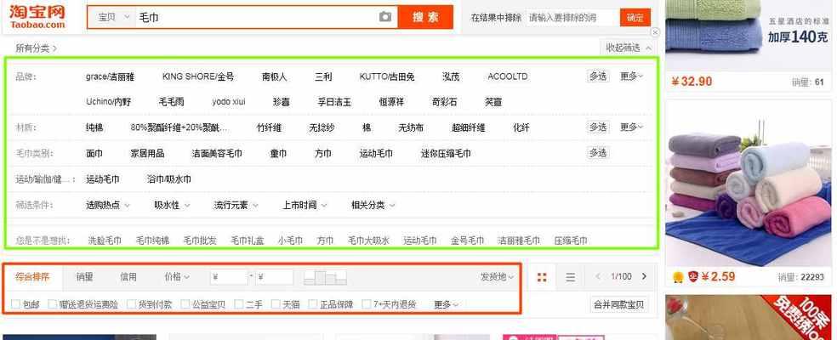The height and width of the screenshot is (340, 837).
Task: Click the 确定 exclude button
Action: [x=635, y=18]
